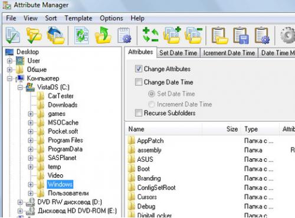Viewport: 295px width, 218px height.
Task: Select the ProgramData folder in the tree
Action: (x=65, y=149)
